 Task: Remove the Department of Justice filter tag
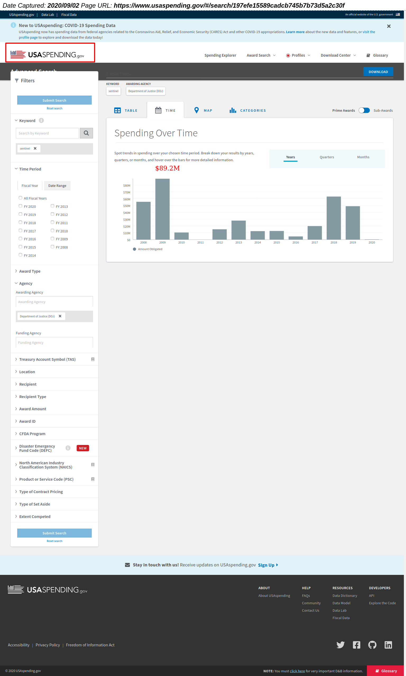(60, 316)
